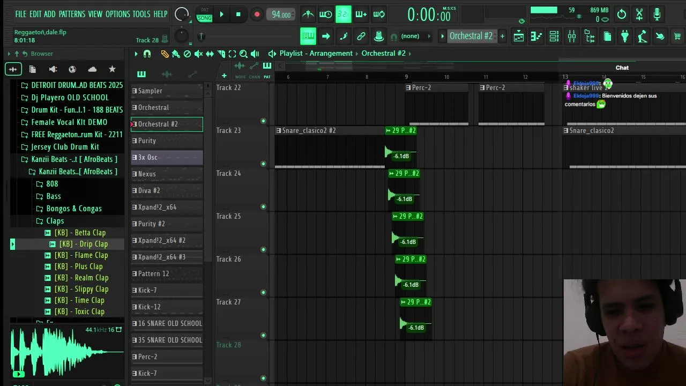The height and width of the screenshot is (386, 686).
Task: Select the Slice tool in playlist toolbar
Action: tap(221, 54)
